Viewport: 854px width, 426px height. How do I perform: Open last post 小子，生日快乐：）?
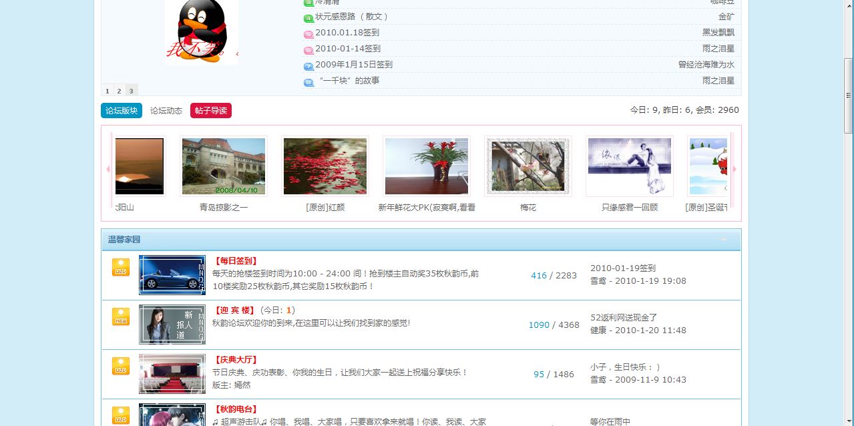625,367
